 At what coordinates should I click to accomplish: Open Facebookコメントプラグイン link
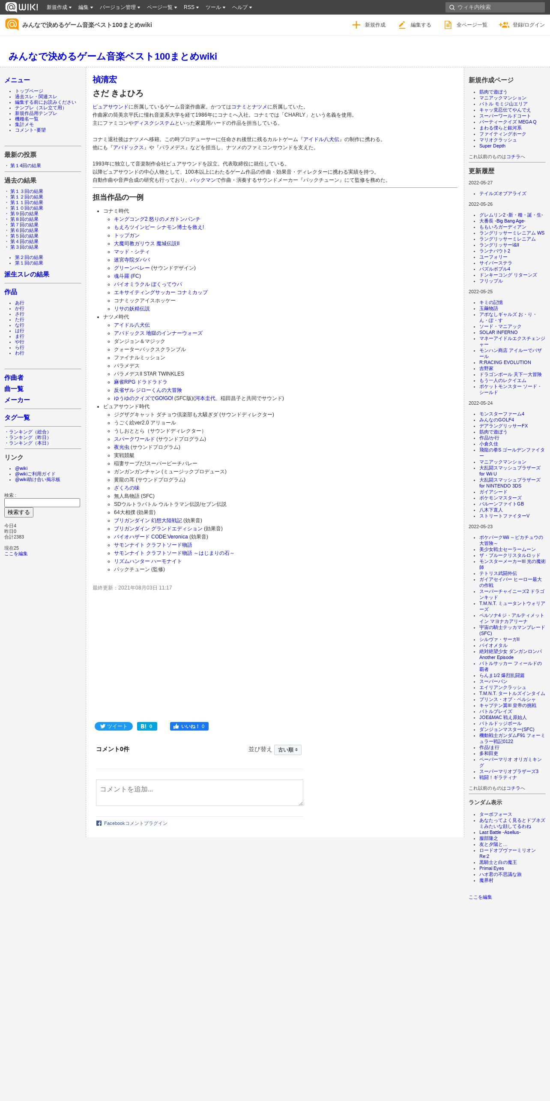(136, 823)
